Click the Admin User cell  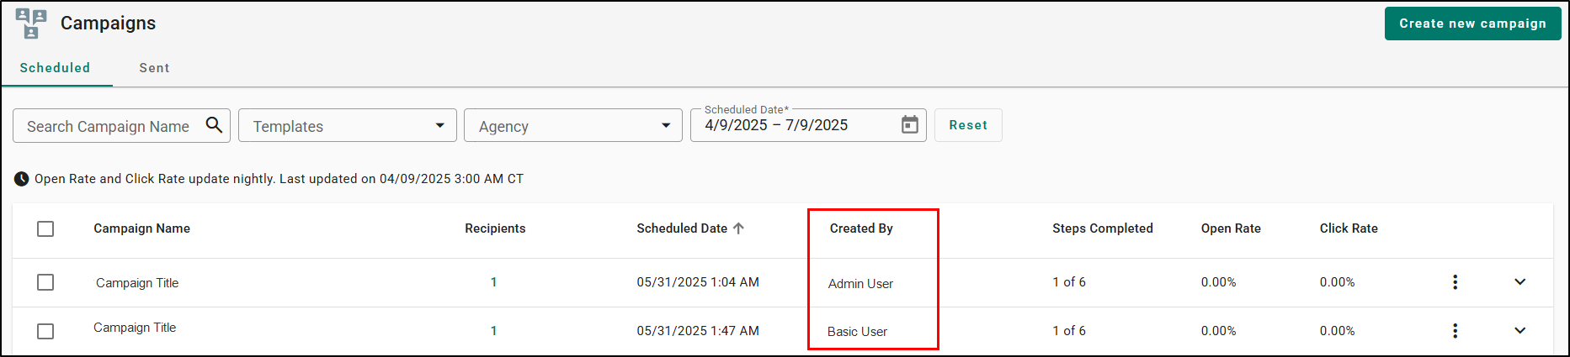pos(860,284)
